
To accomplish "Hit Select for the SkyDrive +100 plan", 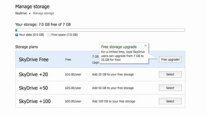I will [x=170, y=101].
